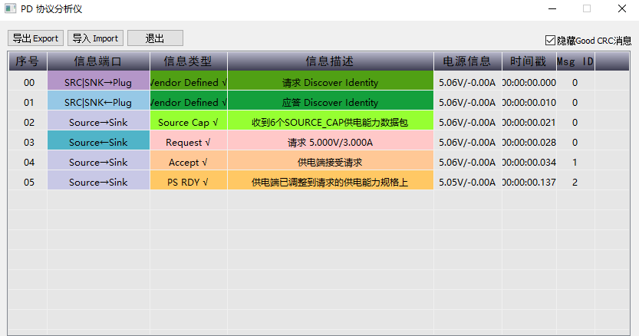
Task: Click 5.06V/-0.00A cell in row 00
Action: [x=467, y=82]
